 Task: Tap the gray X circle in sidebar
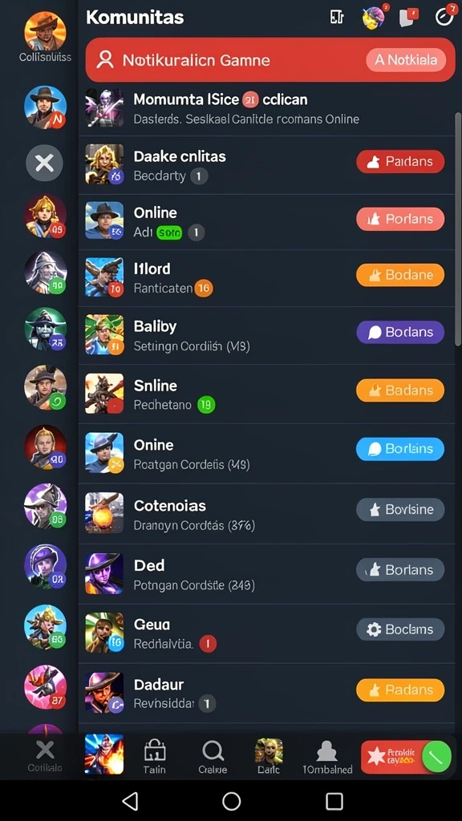click(x=45, y=164)
